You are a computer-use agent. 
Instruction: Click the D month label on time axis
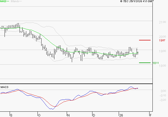coord(94,115)
